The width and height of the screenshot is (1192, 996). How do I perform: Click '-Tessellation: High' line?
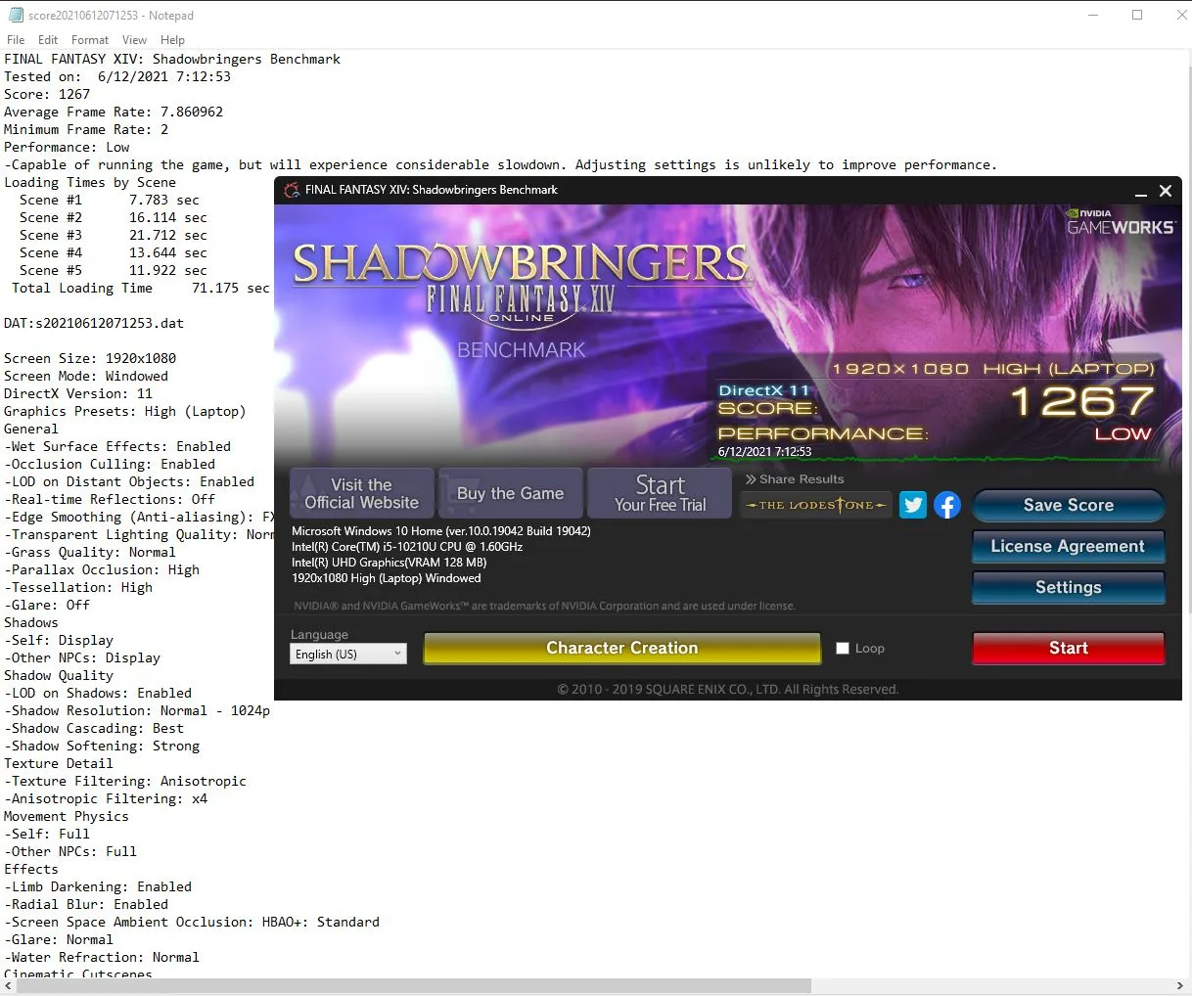78,587
